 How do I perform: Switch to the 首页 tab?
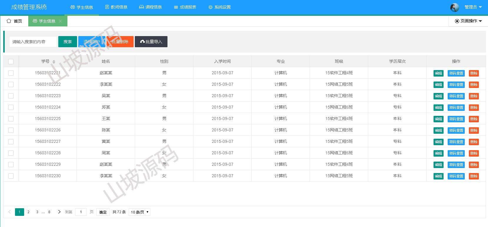click(x=14, y=21)
